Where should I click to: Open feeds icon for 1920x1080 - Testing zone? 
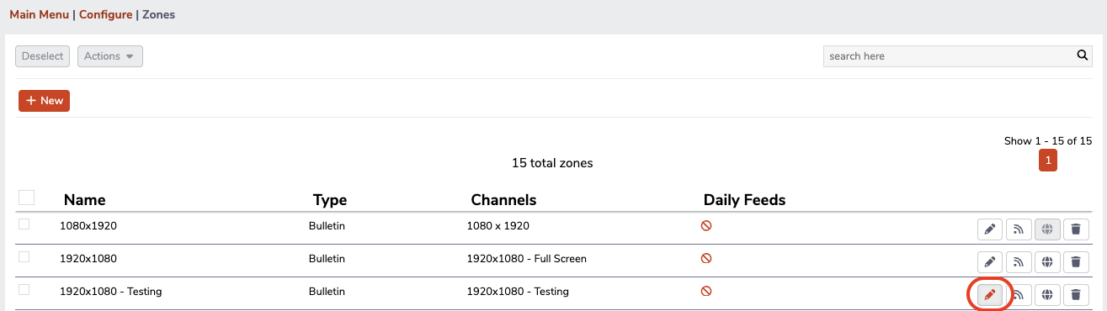(x=1019, y=294)
